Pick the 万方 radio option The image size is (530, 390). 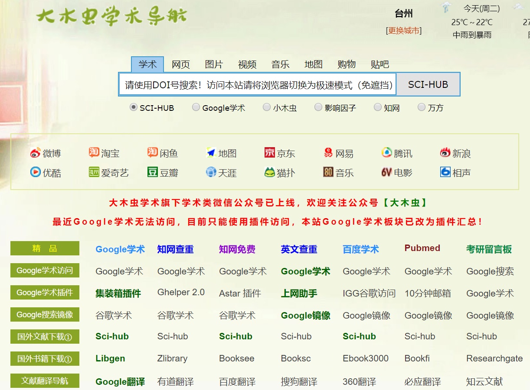tap(421, 107)
